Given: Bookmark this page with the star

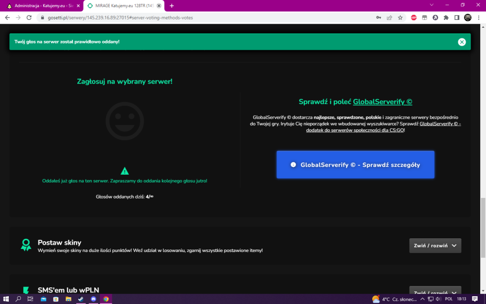Looking at the screenshot, I should 400,18.
